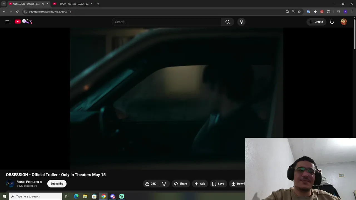Click the YouTube search field
The width and height of the screenshot is (356, 200).
166,22
